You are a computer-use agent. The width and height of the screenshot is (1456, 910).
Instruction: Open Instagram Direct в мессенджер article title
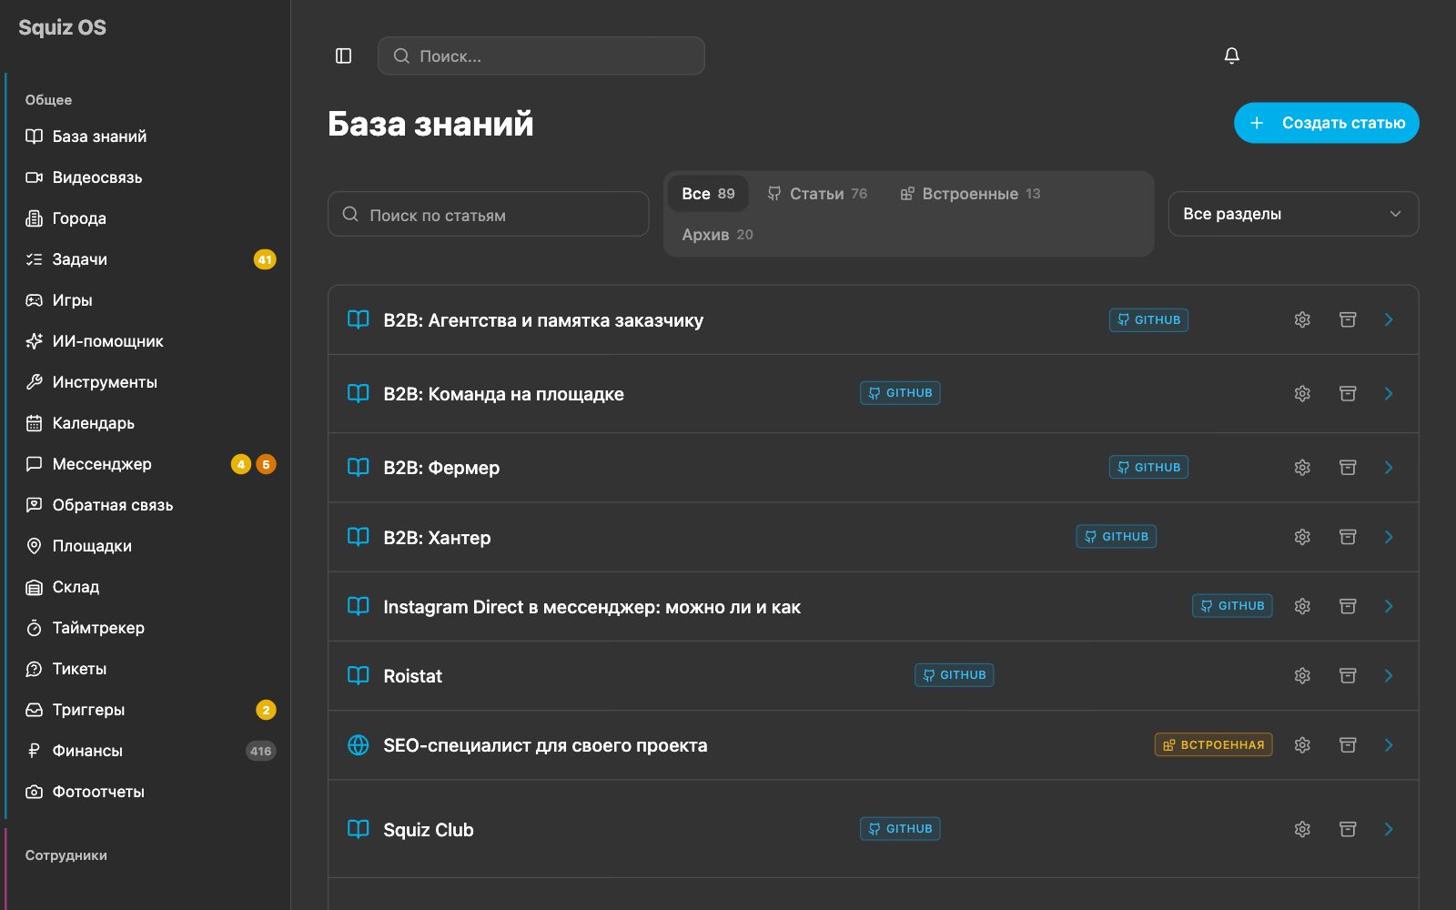pos(591,607)
